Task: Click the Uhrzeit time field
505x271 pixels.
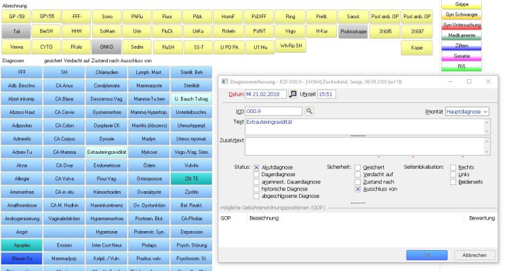Action: 327,94
